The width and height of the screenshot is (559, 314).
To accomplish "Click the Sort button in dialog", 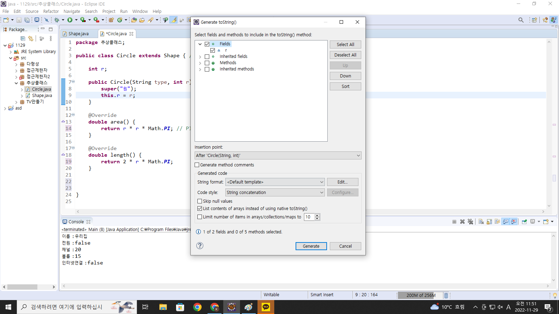I will 346,87.
